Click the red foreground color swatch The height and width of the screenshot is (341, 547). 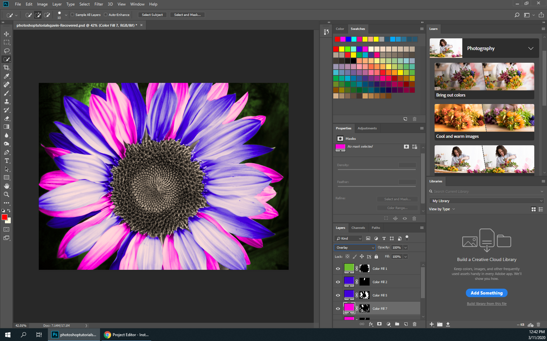4,217
